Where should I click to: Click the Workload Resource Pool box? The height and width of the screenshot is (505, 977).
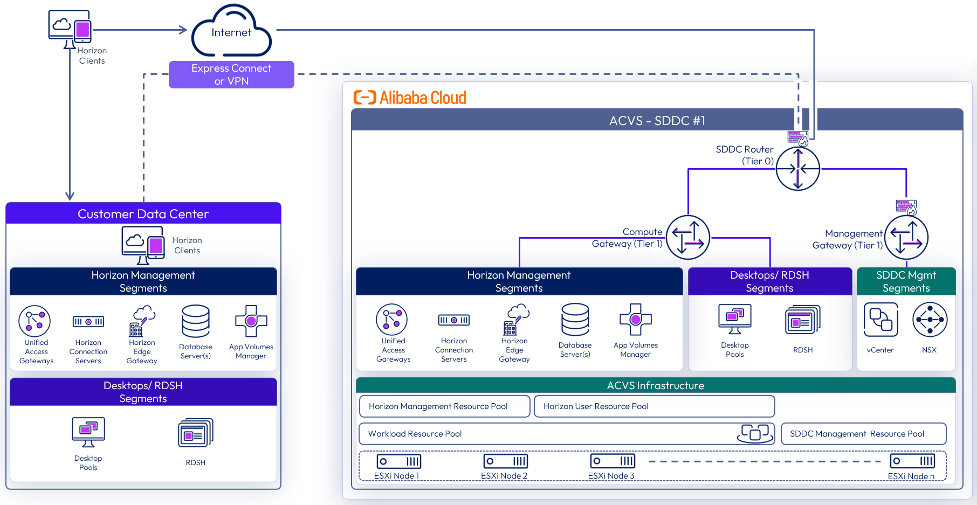(566, 434)
